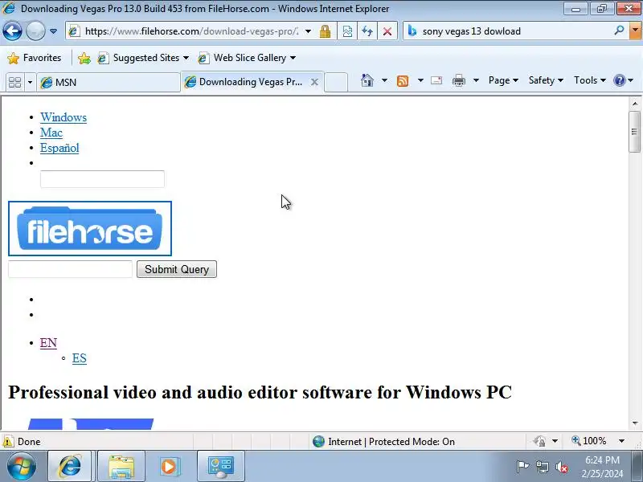Open the Control Panel taskbar icon

click(x=220, y=466)
